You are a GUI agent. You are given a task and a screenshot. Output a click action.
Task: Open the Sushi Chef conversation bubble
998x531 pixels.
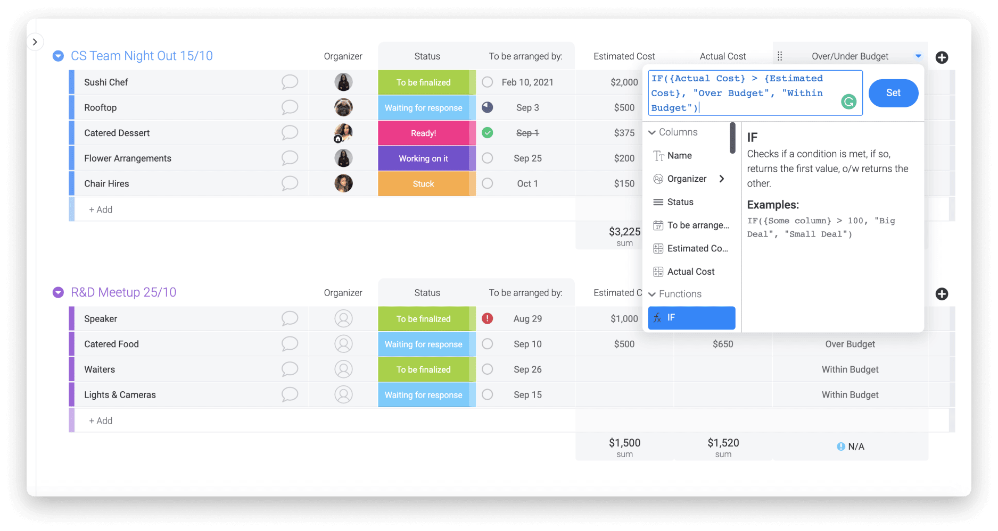click(290, 82)
